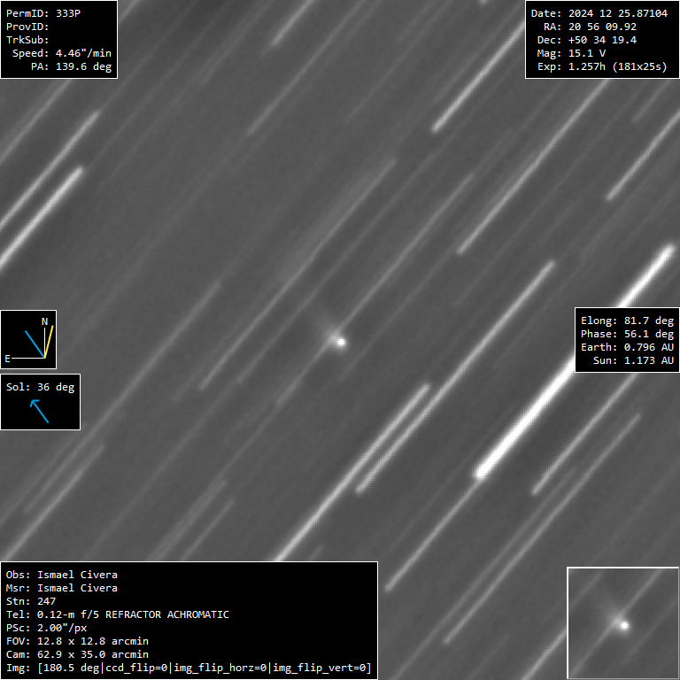680x680 pixels.
Task: Select the 'ProvID:' label
Action: click(27, 27)
